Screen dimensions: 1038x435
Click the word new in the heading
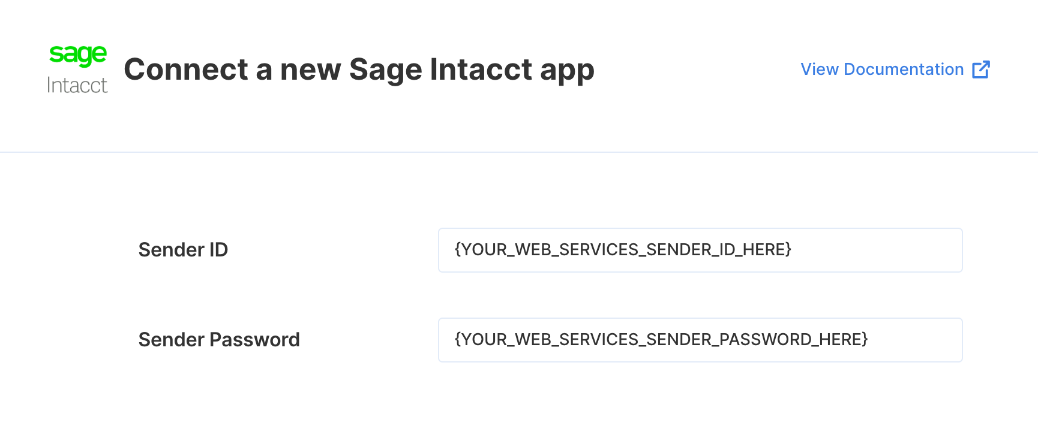click(x=310, y=72)
